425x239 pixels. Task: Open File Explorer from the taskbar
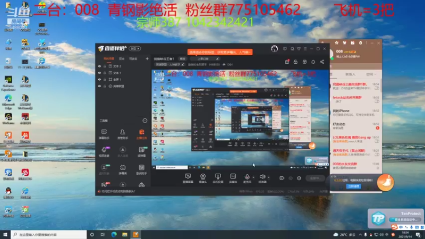125,235
